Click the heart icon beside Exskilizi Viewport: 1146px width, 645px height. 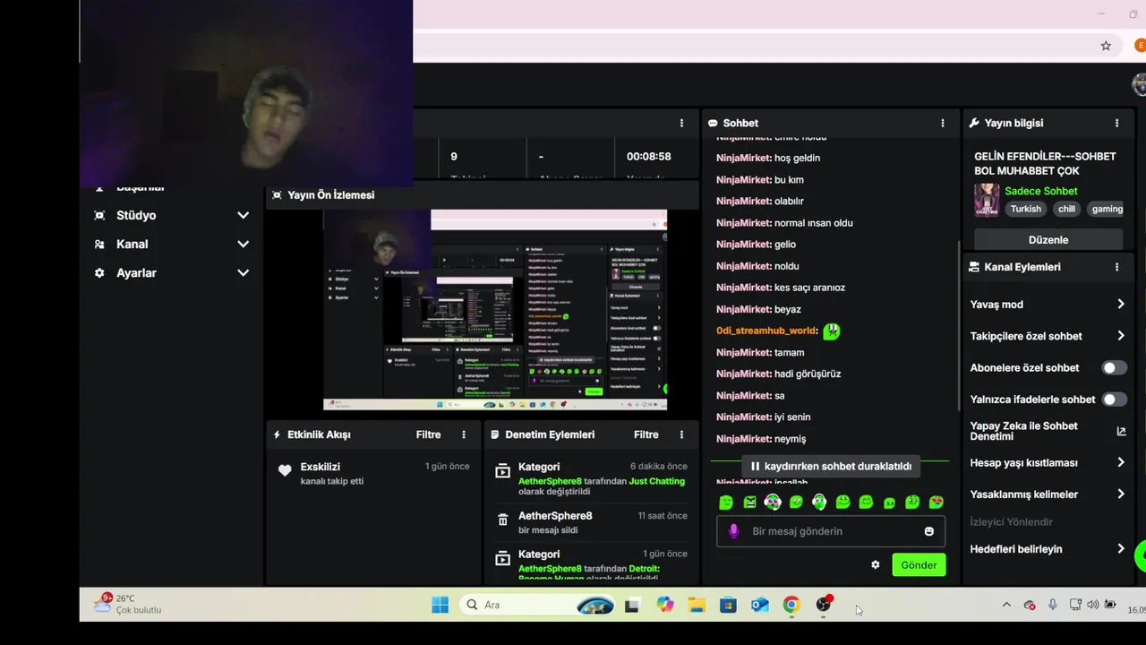point(285,470)
